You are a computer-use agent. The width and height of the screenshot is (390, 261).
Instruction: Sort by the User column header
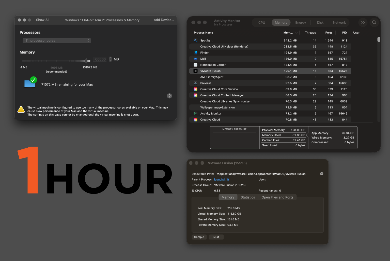click(356, 33)
